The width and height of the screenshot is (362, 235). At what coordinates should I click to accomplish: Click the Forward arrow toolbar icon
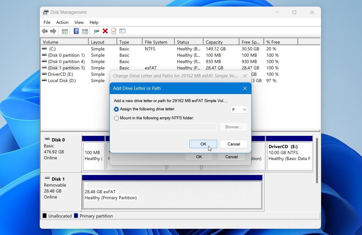[x=53, y=31]
